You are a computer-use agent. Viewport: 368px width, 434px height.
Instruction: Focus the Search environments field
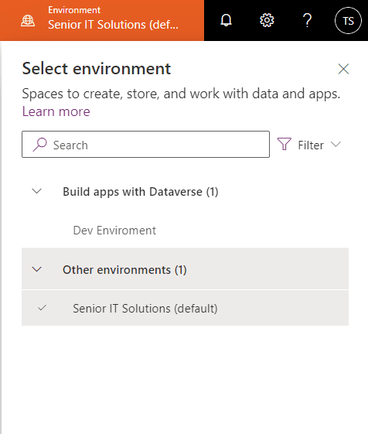click(145, 145)
